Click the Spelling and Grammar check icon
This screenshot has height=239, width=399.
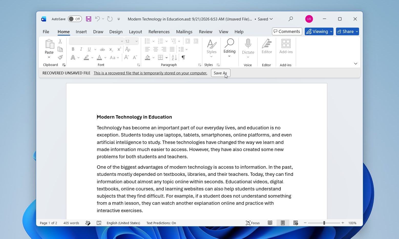99,223
